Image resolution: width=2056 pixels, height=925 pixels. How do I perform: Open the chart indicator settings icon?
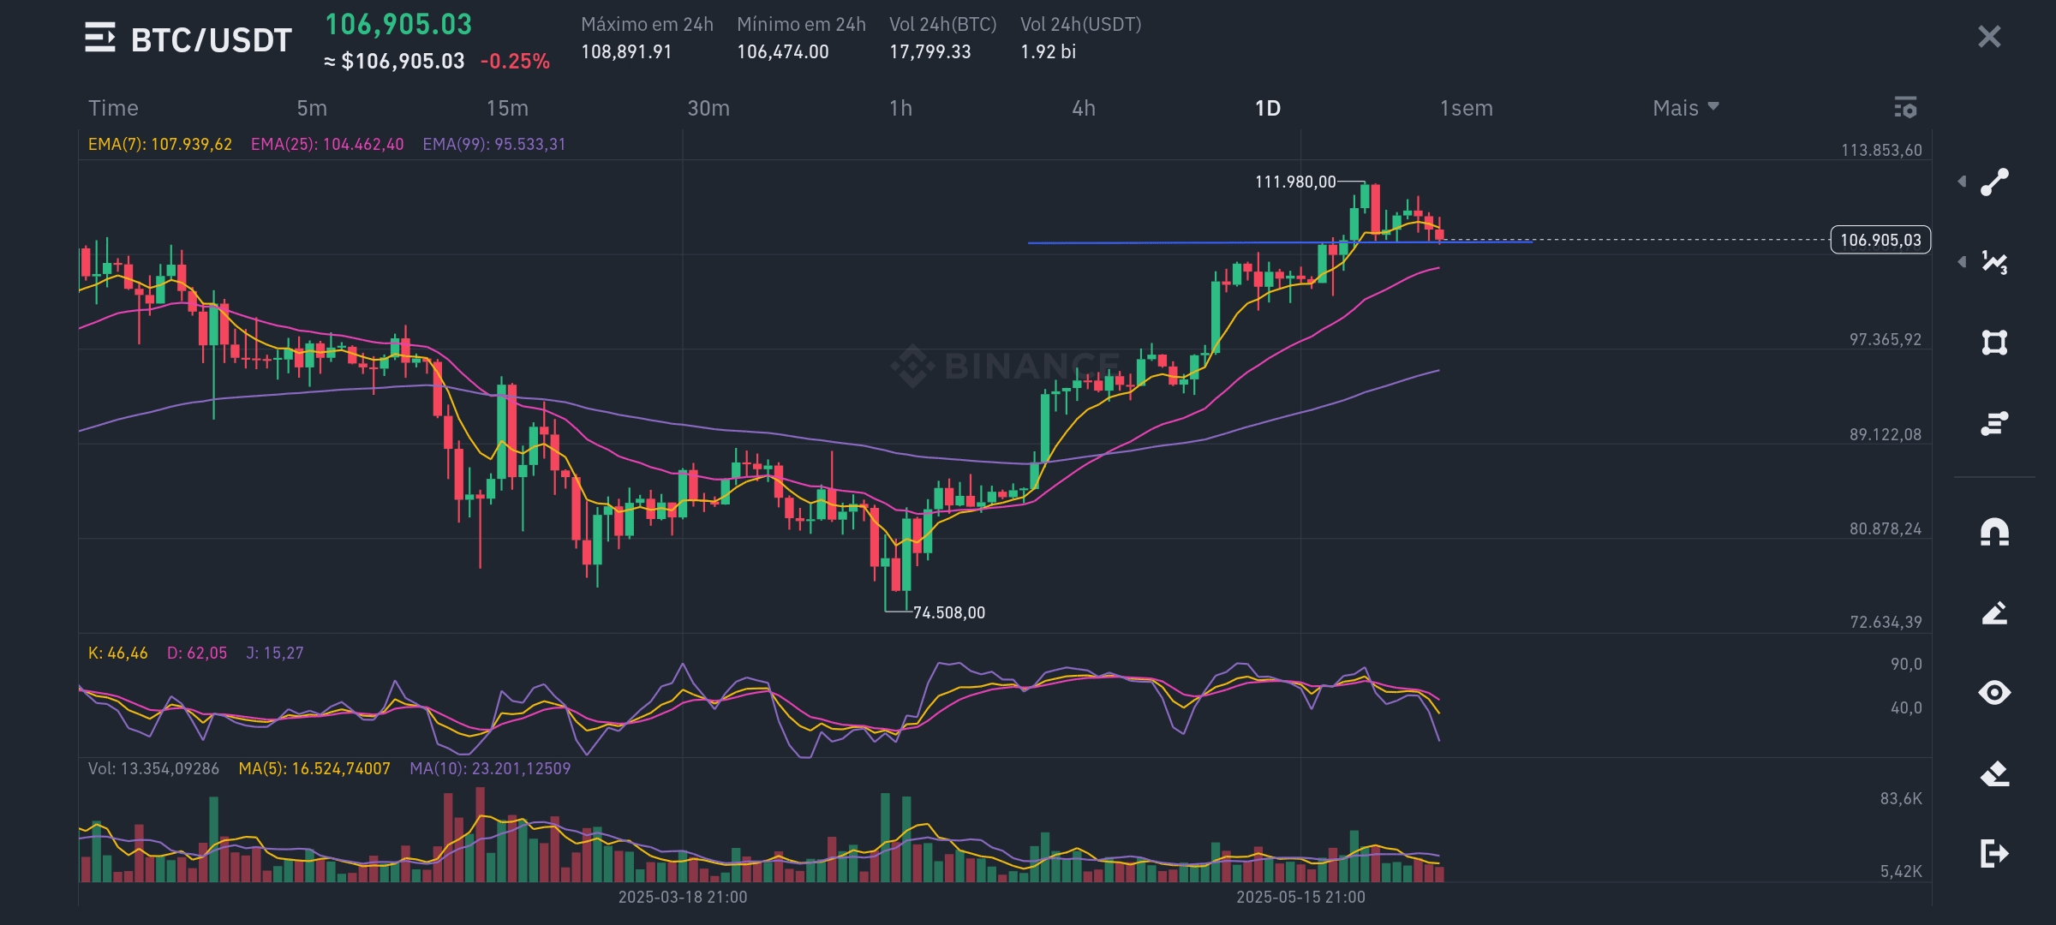pyautogui.click(x=1905, y=107)
